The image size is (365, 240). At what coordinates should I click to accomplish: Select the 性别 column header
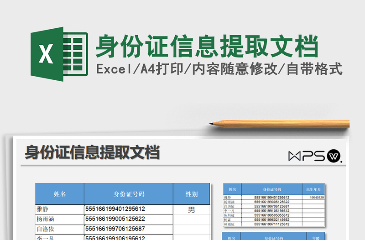tap(191, 194)
